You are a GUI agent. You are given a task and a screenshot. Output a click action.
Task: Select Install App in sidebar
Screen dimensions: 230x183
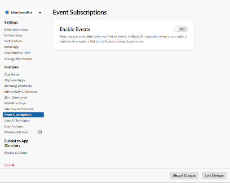(x=12, y=47)
